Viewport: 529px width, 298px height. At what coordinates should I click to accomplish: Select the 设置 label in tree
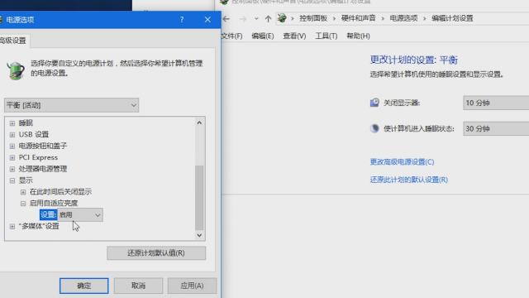tap(48, 215)
